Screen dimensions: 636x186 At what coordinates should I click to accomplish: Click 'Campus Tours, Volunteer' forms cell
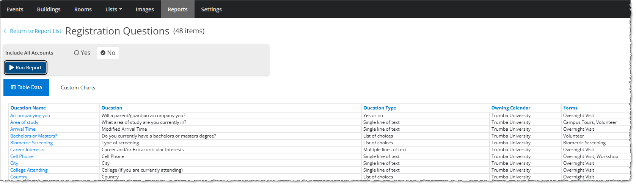590,122
